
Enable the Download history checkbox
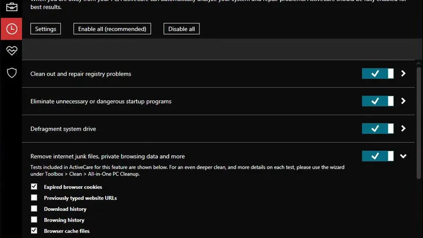34,209
